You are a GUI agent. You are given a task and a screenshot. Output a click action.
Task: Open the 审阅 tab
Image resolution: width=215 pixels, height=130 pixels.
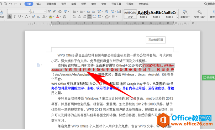(74, 4)
